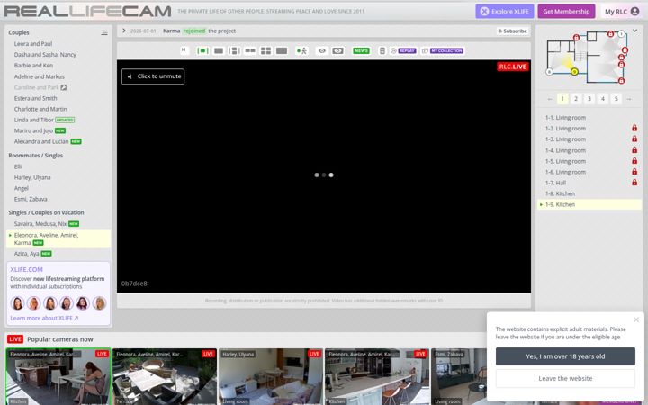Open the Couples list hamburger menu
Image resolution: width=648 pixels, height=405 pixels.
(x=104, y=32)
